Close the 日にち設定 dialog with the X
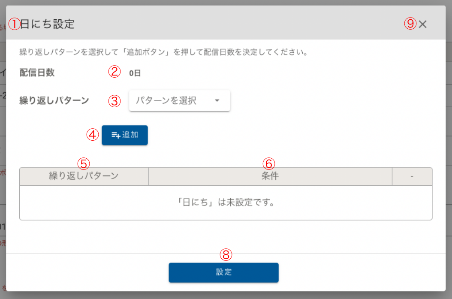The image size is (452, 299). coord(423,24)
